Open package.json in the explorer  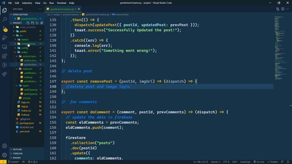pos(26,123)
